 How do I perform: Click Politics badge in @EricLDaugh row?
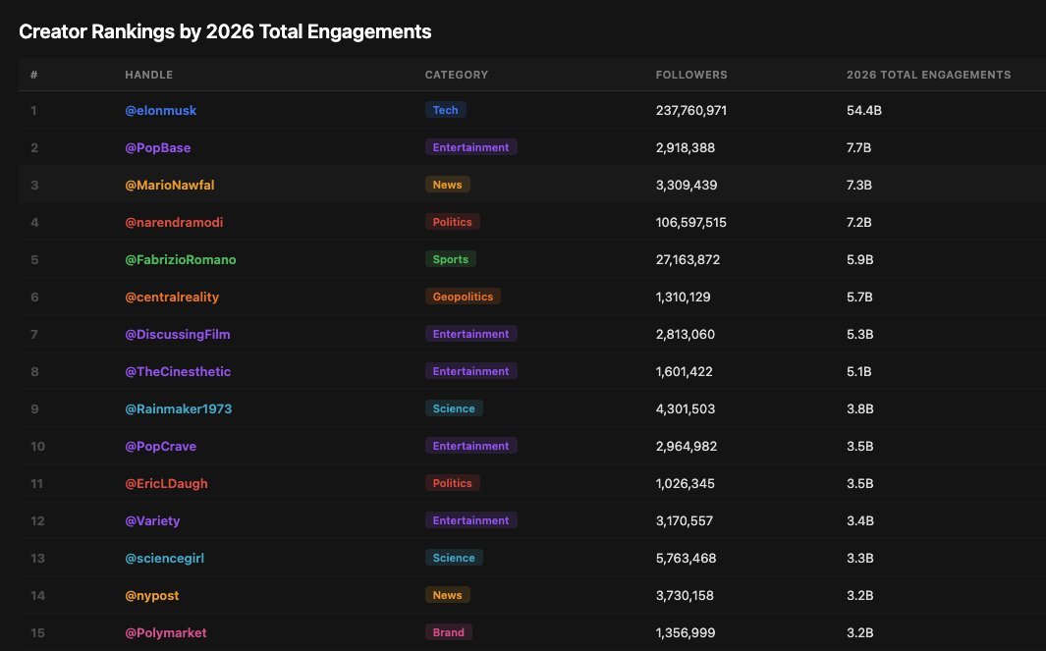click(x=453, y=483)
